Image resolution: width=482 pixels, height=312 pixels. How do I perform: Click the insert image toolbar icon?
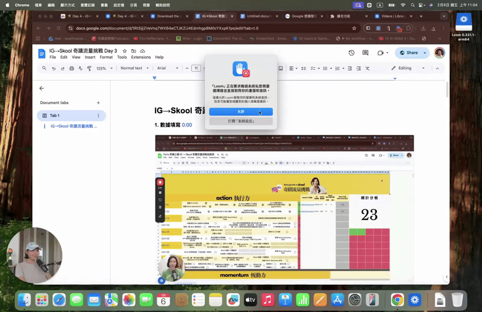tap(281, 68)
